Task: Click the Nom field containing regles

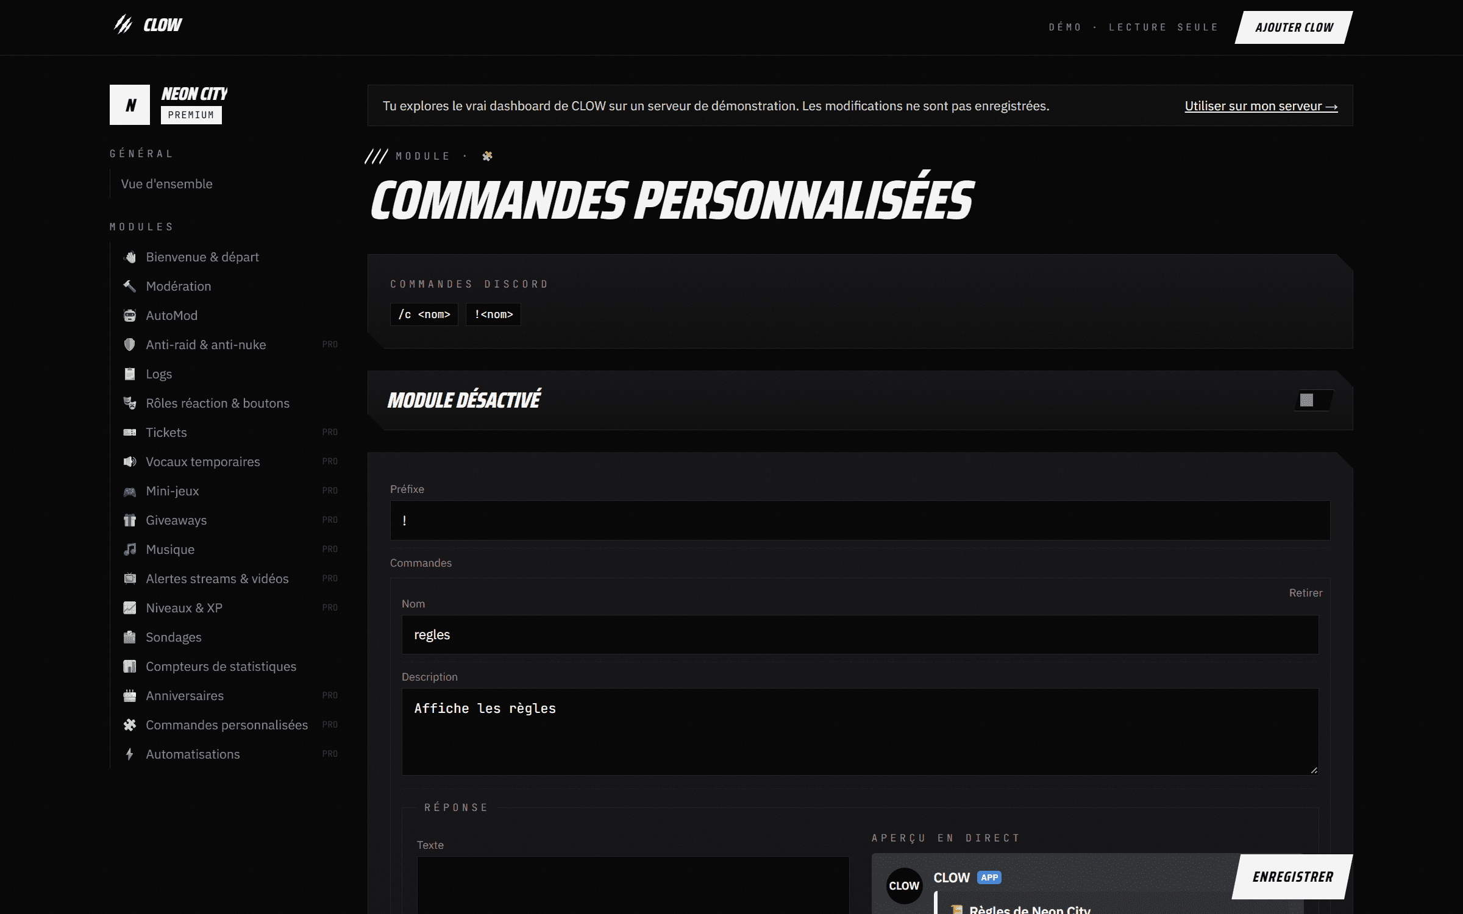Action: pos(860,635)
